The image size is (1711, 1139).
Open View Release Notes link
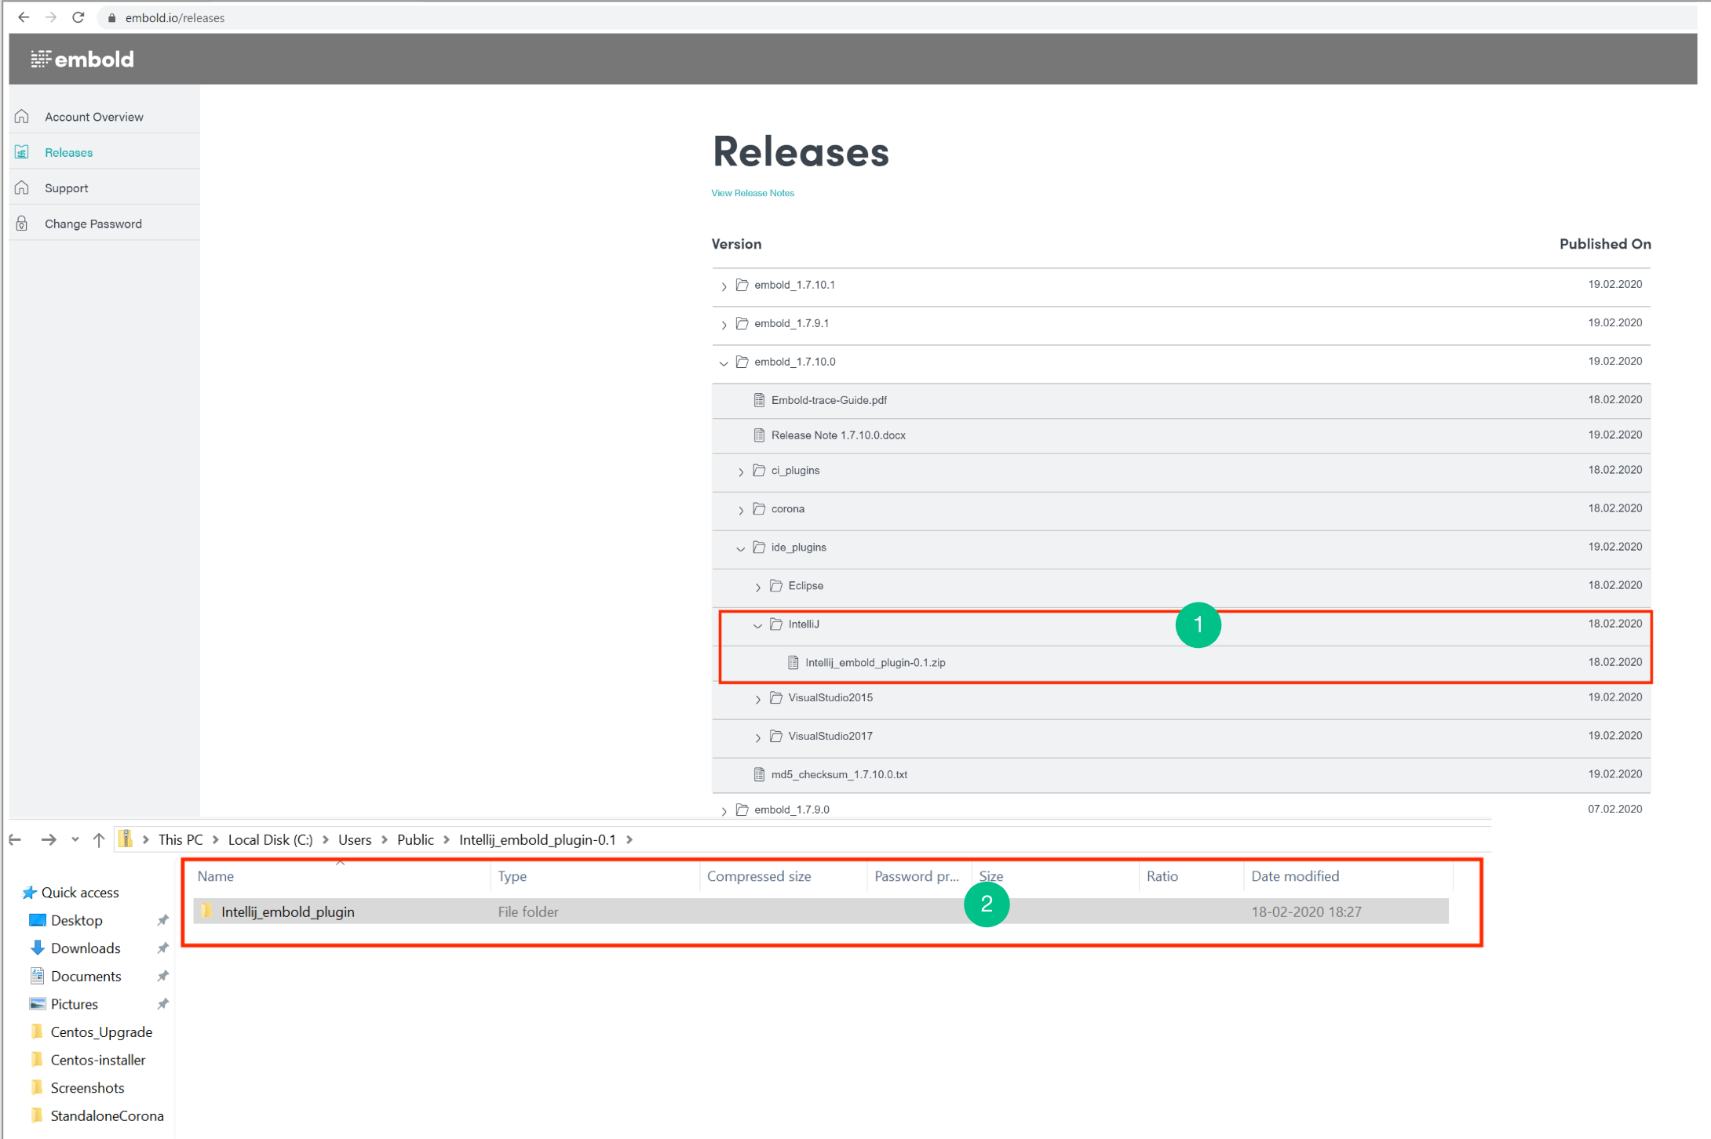752,193
